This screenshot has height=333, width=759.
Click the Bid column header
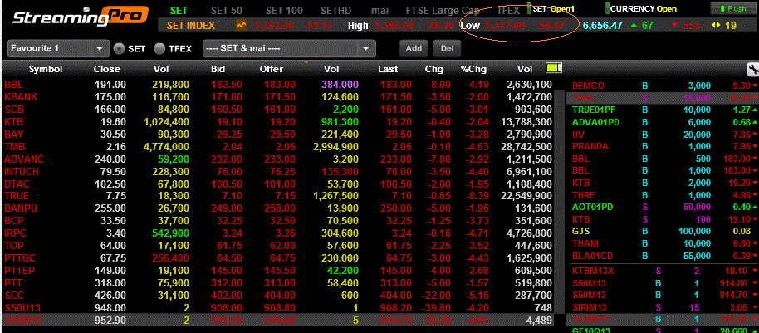(x=218, y=69)
